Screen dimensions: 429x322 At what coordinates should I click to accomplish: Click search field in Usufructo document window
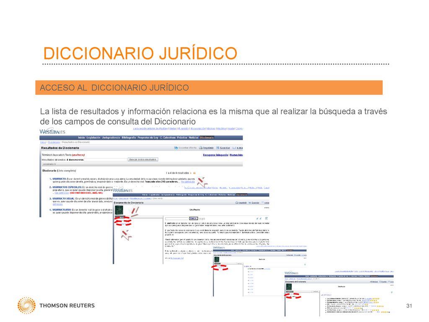[177, 218]
